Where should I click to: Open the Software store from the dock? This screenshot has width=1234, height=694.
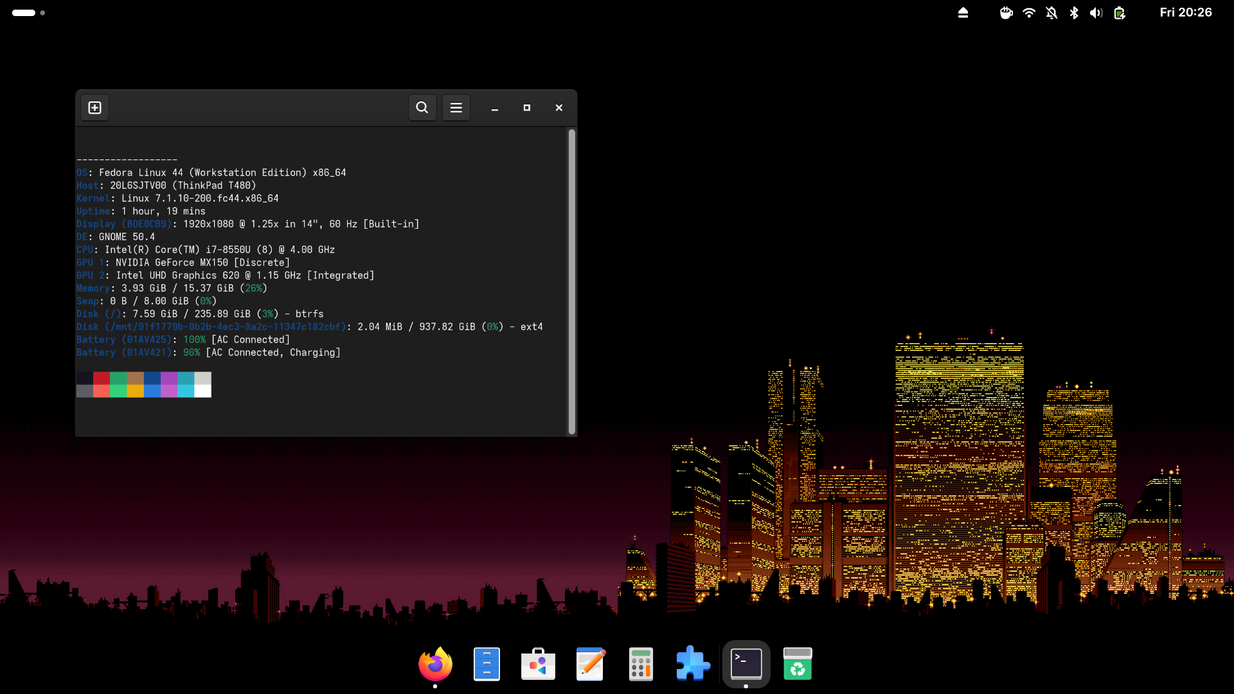[x=538, y=664]
